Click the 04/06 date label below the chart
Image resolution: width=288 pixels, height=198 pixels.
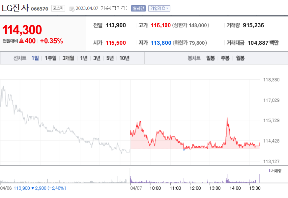(6, 188)
